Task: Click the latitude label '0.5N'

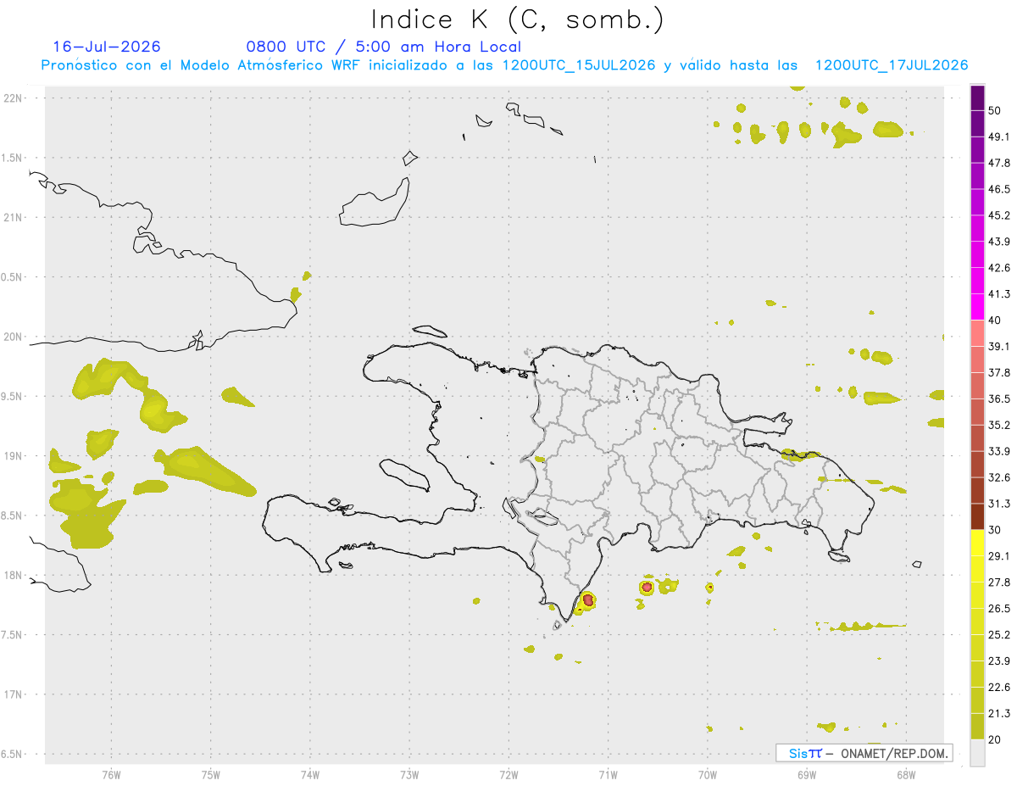Action: [12, 277]
